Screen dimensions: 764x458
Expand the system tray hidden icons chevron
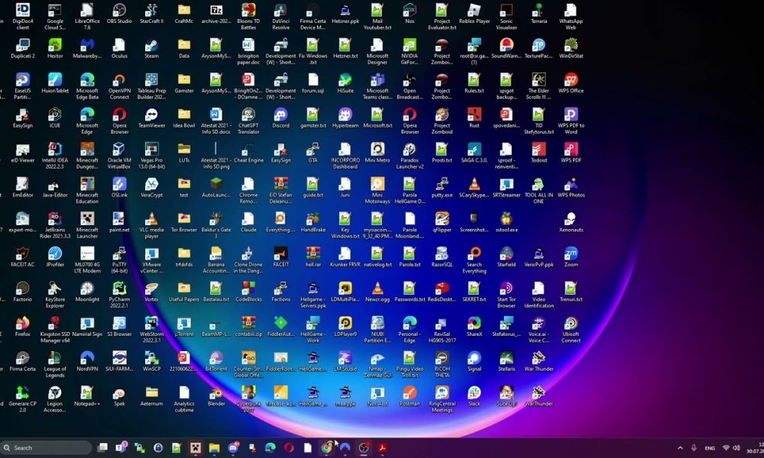[x=680, y=448]
